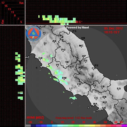This screenshot has width=127, height=127.
Task: Click the 05 Dec 2012 date stamp
Action: (x=114, y=28)
